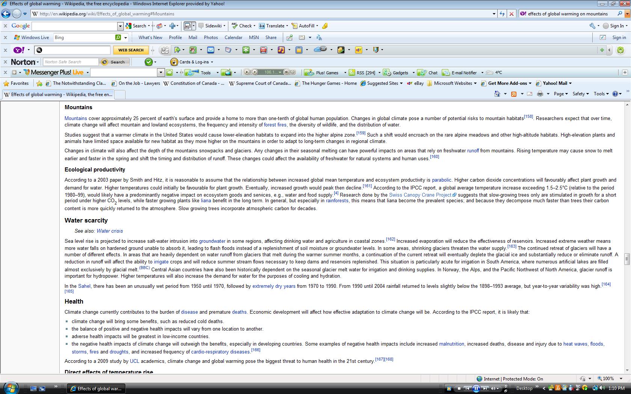Expand Norton Cards & Log-ins dropdown
The height and width of the screenshot is (394, 631).
pos(211,62)
